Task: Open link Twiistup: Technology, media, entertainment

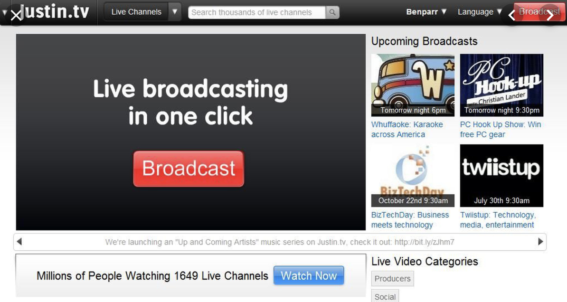Action: (x=498, y=220)
